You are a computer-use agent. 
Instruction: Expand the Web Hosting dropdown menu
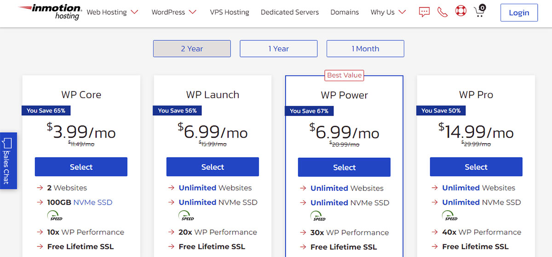pos(113,12)
